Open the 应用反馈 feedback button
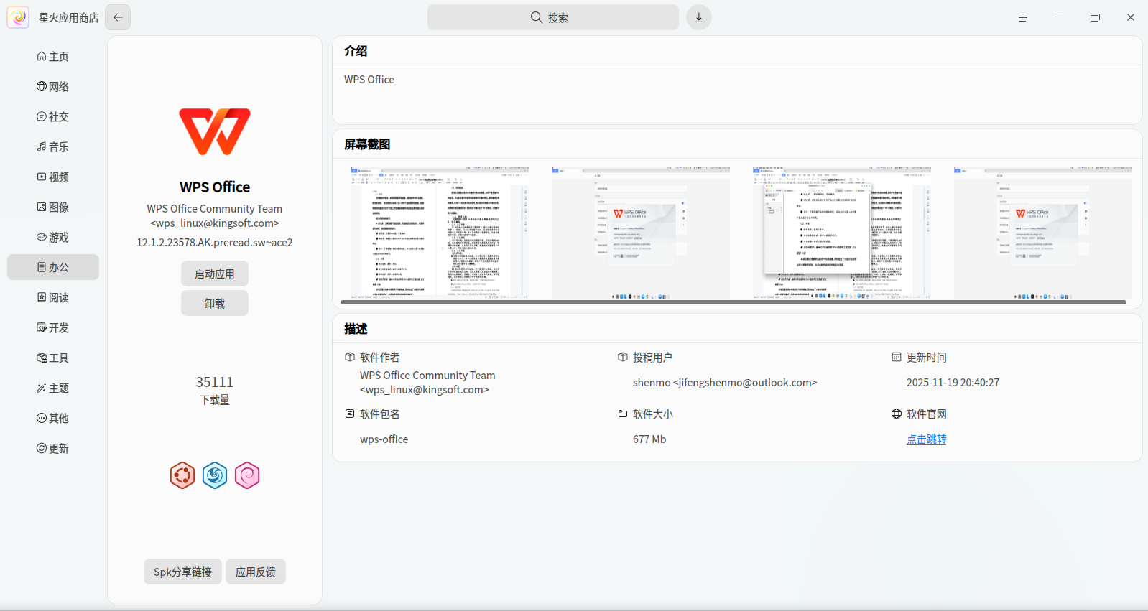The image size is (1148, 611). [x=256, y=572]
